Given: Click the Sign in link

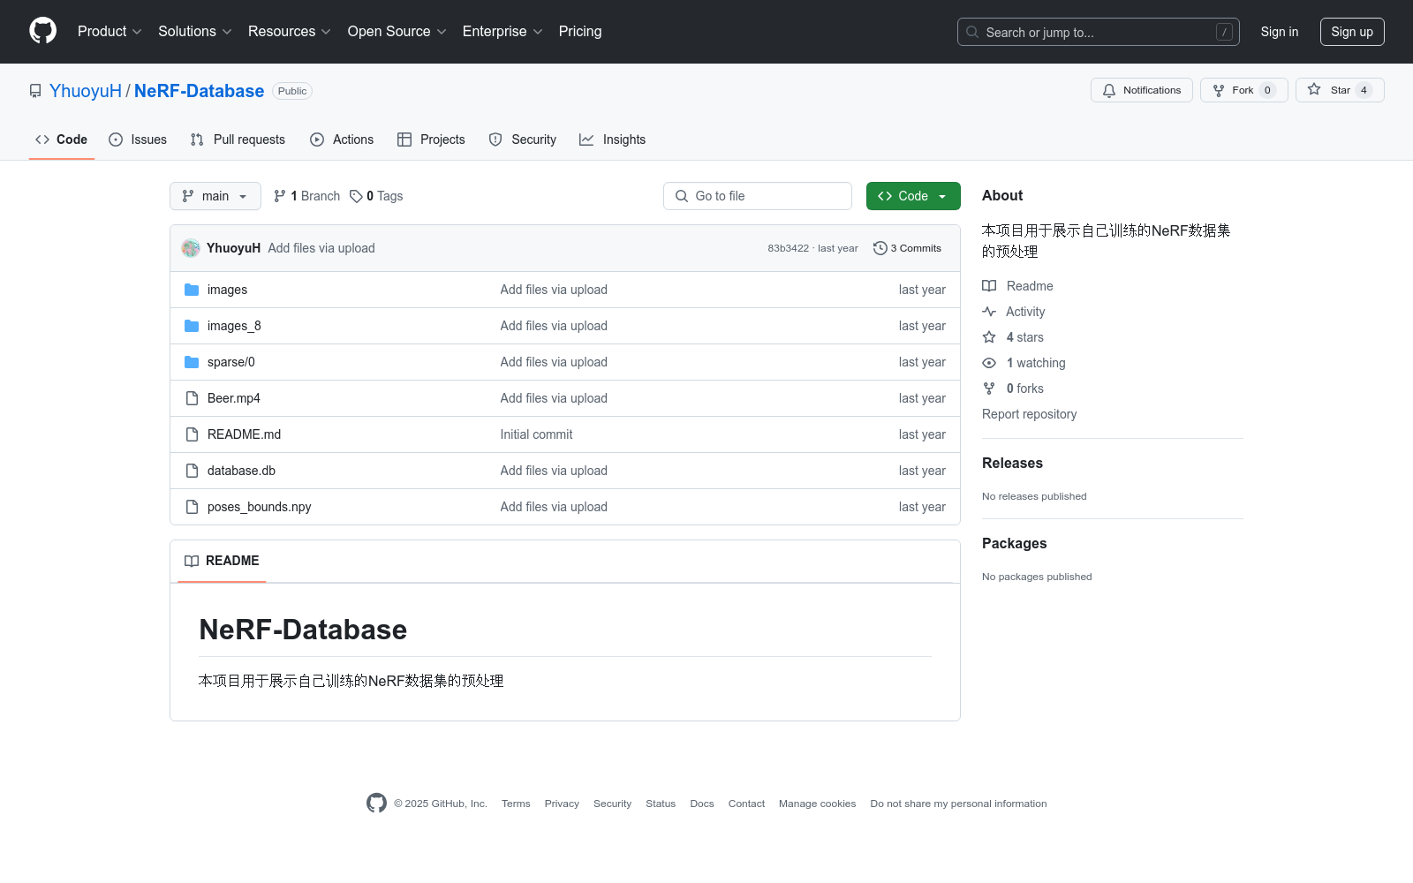Looking at the screenshot, I should (x=1280, y=32).
